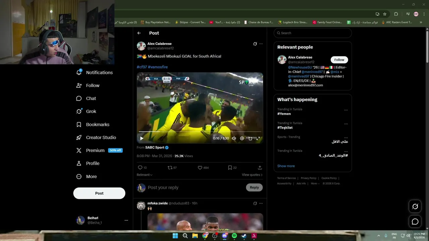Open @NewhouseSU mention in bio

coord(300,67)
